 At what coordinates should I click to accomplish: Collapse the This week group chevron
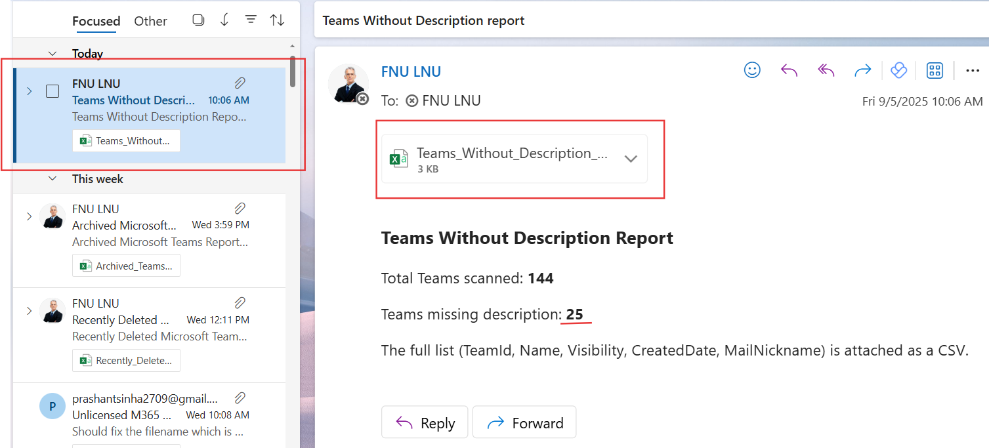tap(53, 179)
